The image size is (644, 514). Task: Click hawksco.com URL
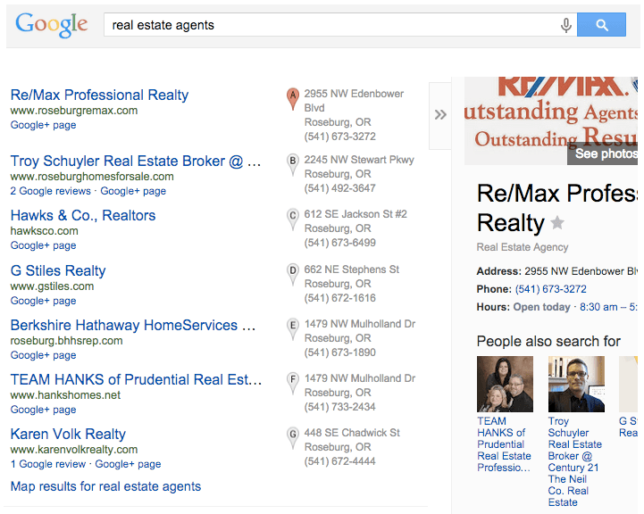tap(44, 231)
